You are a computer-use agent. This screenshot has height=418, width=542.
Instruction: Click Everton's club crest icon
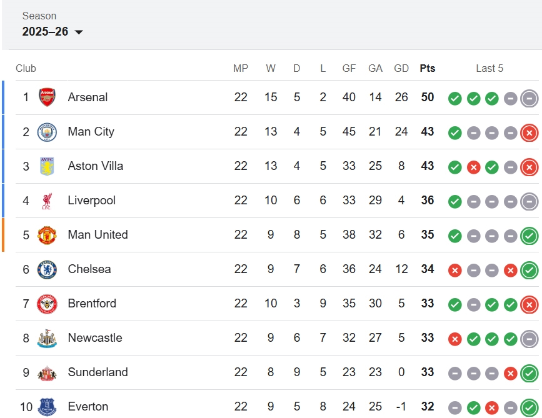47,407
